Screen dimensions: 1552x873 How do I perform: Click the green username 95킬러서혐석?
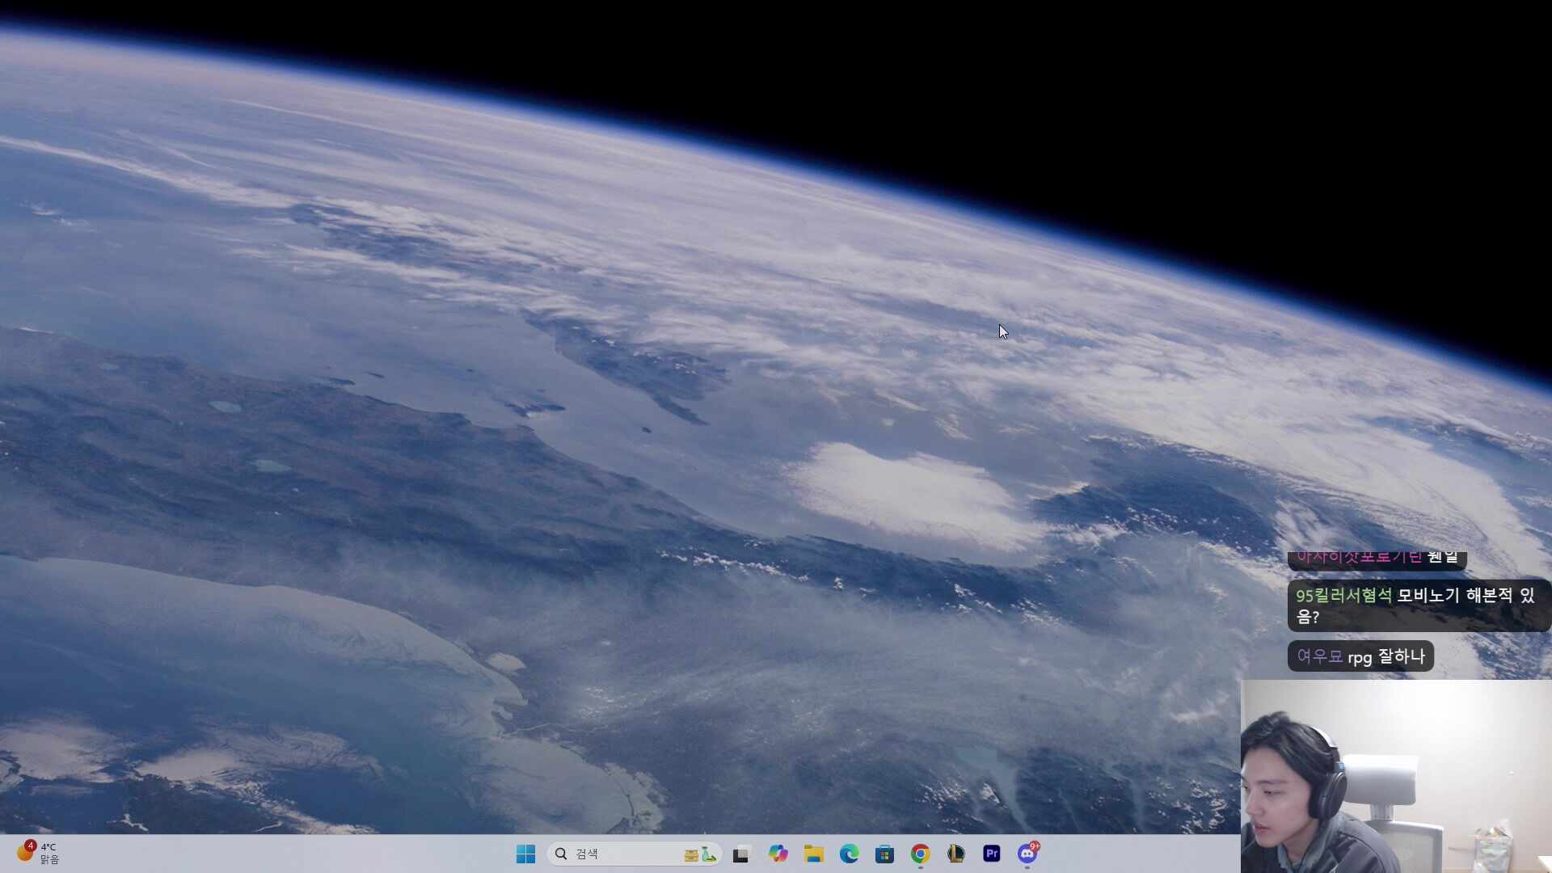click(x=1343, y=596)
